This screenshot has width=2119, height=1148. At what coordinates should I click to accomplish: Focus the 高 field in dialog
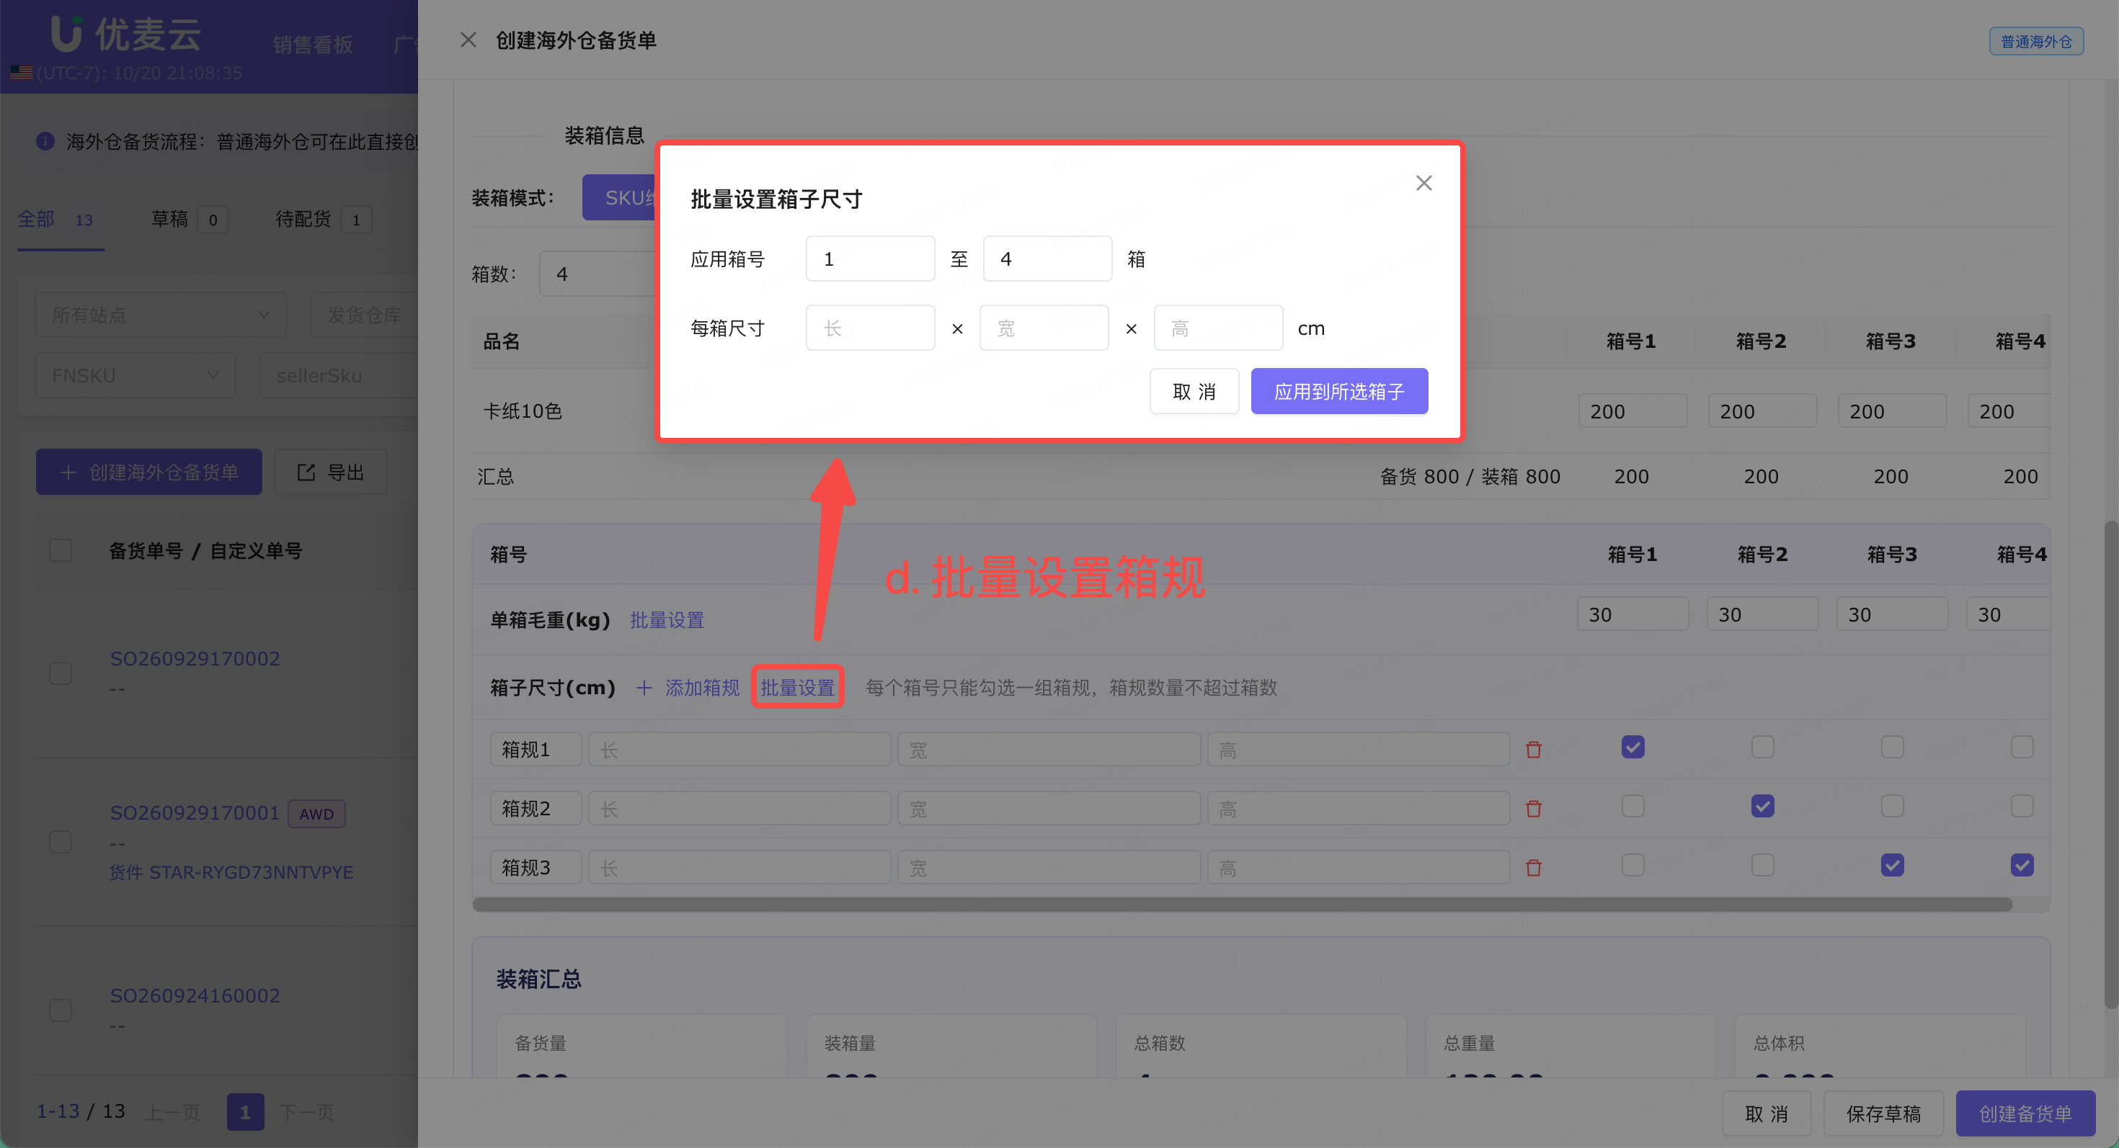[1218, 328]
